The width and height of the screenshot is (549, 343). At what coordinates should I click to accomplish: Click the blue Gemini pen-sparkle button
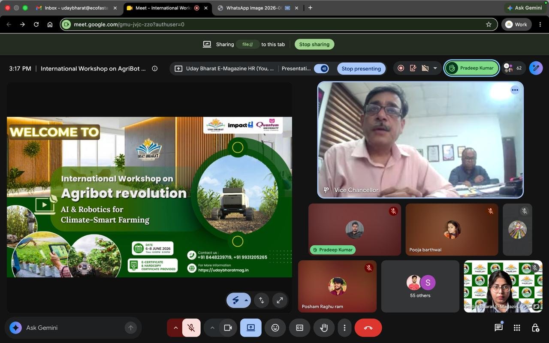[536, 68]
